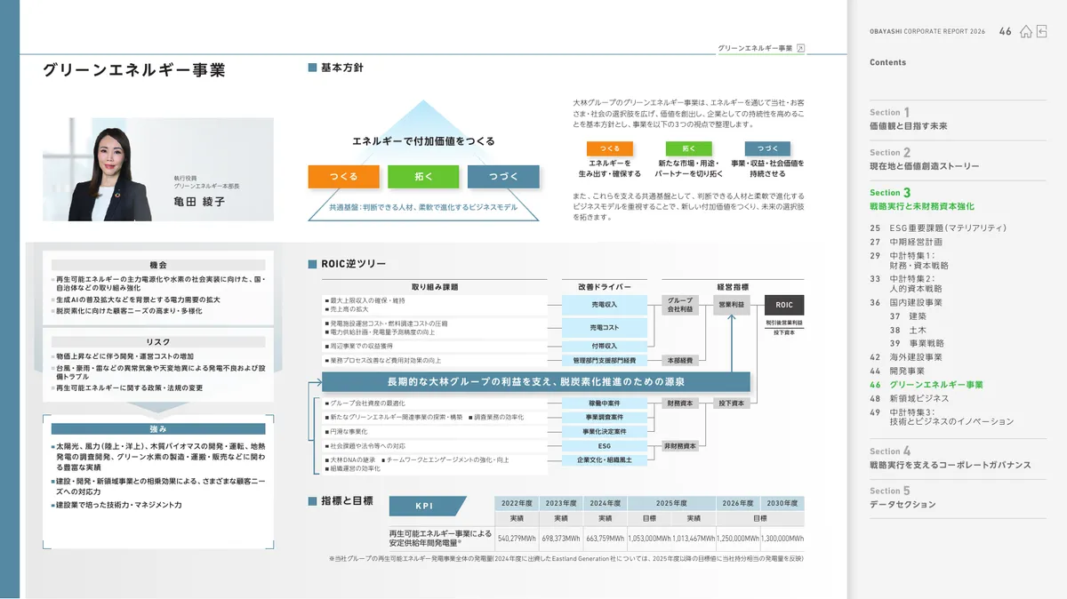Select the highlighted 46 グリーンエネルギー事業 contents entry
This screenshot has height=599, width=1067.
(927, 385)
